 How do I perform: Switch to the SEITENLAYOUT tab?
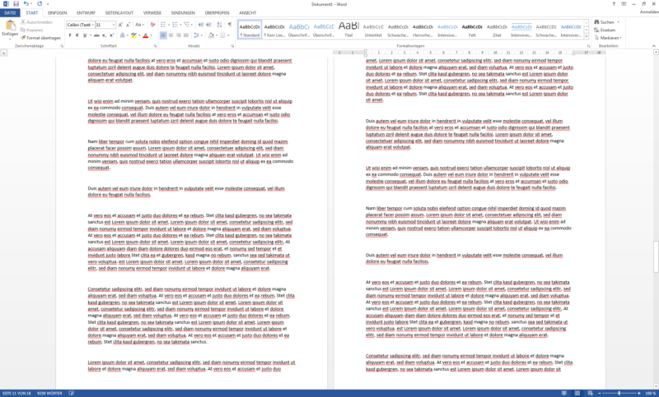coord(119,13)
